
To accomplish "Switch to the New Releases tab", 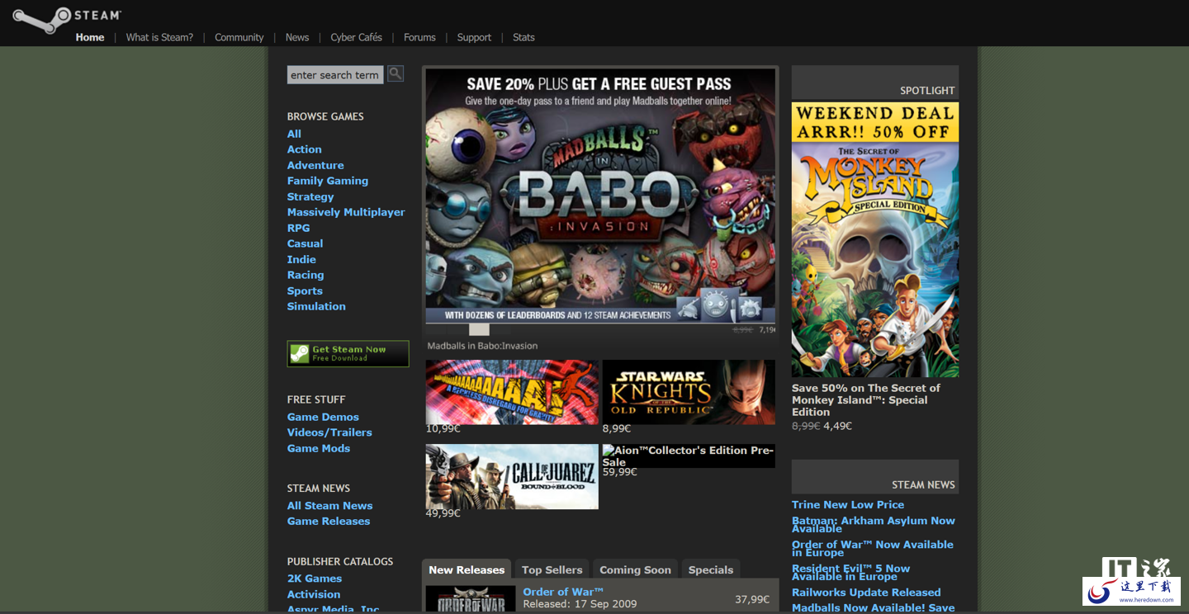I will tap(467, 569).
